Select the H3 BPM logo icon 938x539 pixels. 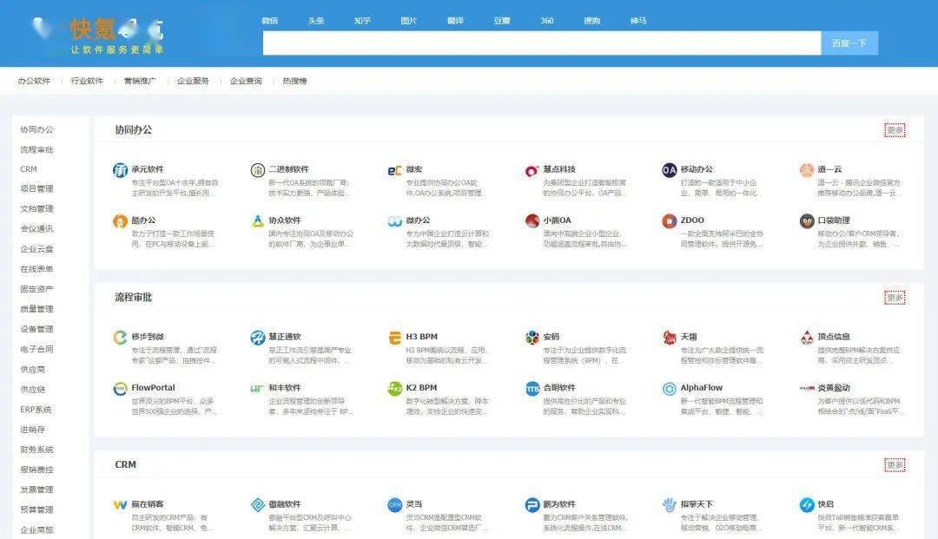(395, 338)
